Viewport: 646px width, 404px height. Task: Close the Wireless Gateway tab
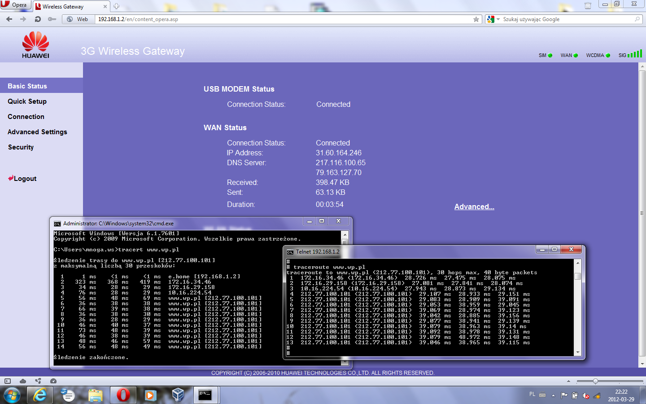tap(105, 6)
